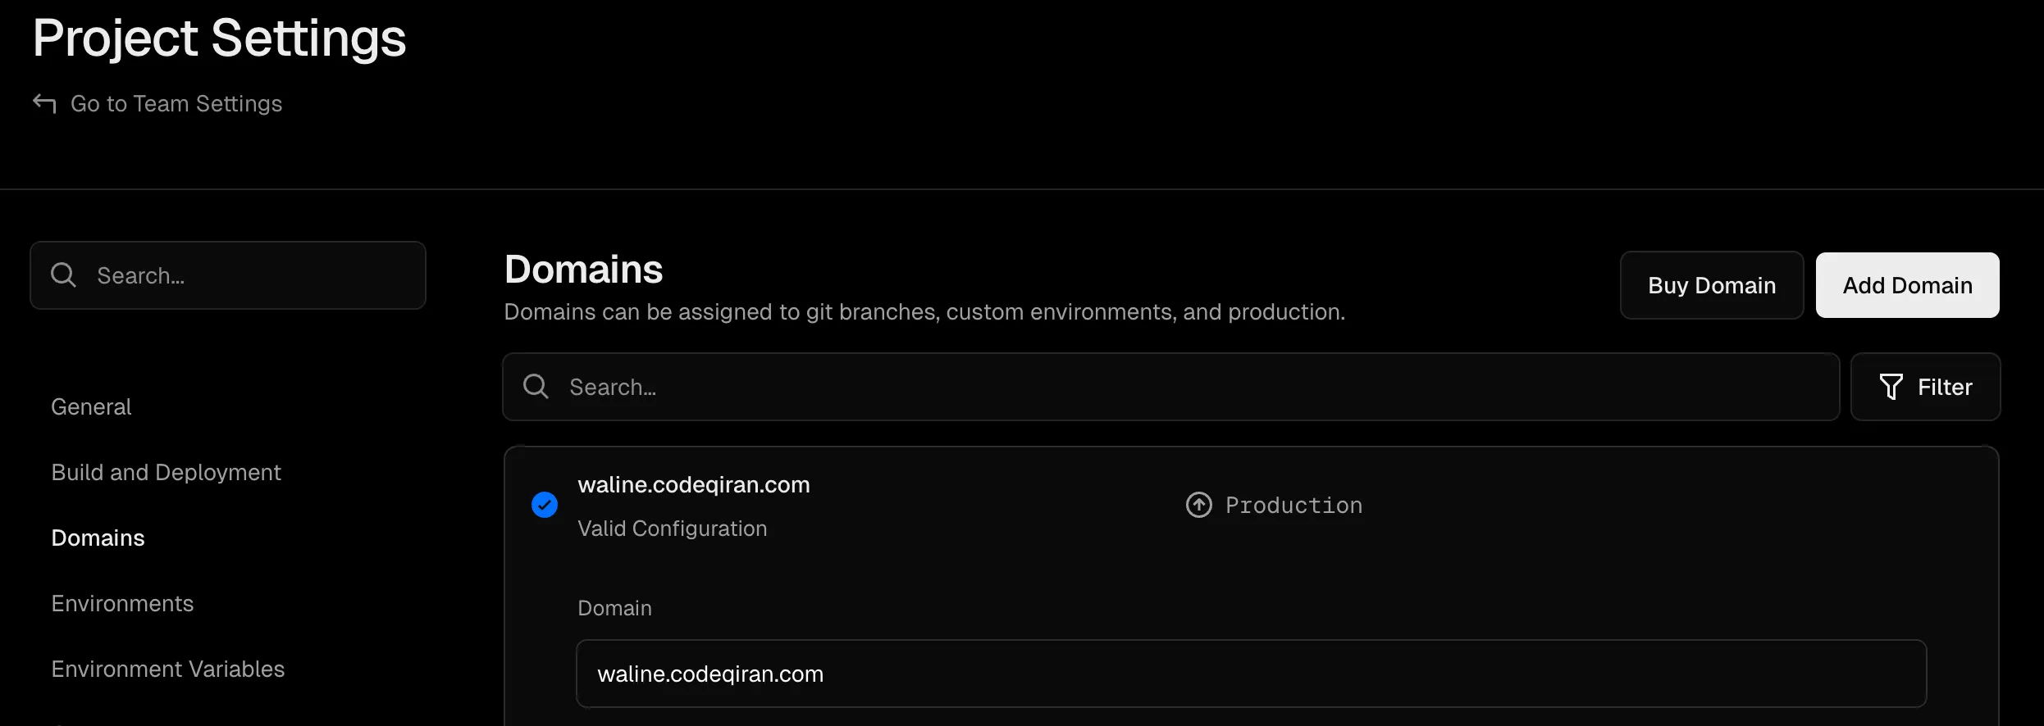Click the magnifier icon in domains search

(x=536, y=387)
